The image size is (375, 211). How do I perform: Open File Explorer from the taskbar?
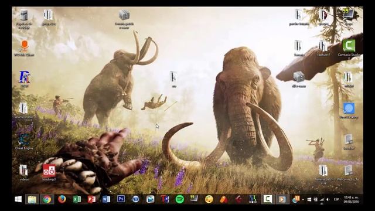32,199
